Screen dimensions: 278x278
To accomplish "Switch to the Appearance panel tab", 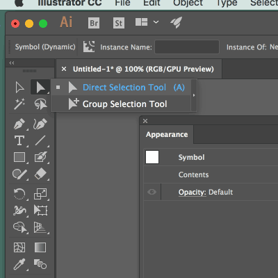I will (x=167, y=135).
